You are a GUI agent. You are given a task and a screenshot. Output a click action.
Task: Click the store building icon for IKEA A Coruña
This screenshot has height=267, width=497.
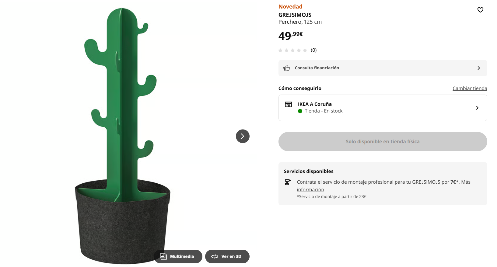tap(288, 105)
